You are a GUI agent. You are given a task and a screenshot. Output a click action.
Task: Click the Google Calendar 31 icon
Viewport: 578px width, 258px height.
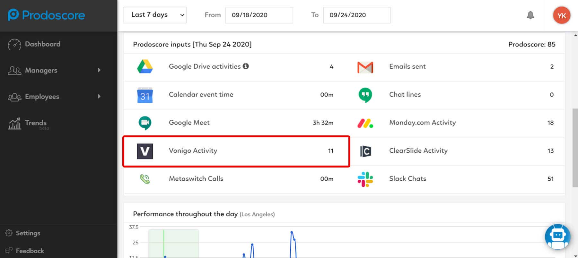(x=145, y=95)
